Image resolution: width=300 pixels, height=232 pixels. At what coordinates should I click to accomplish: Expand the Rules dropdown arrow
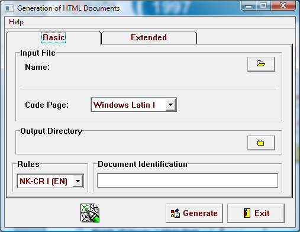point(78,181)
